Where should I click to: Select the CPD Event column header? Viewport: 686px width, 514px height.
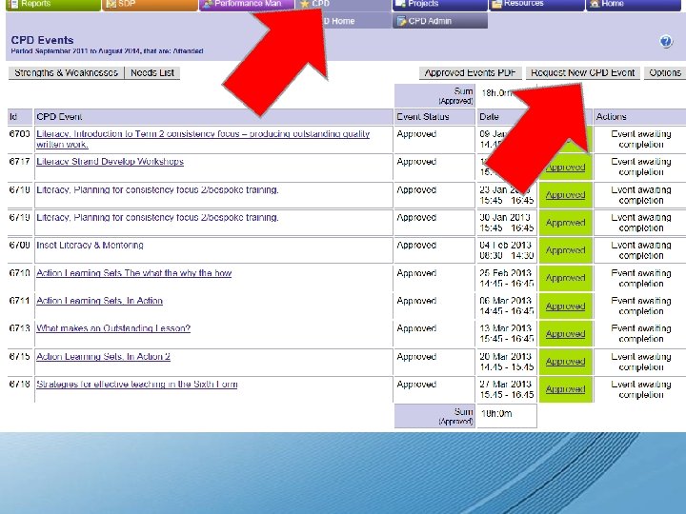point(213,117)
